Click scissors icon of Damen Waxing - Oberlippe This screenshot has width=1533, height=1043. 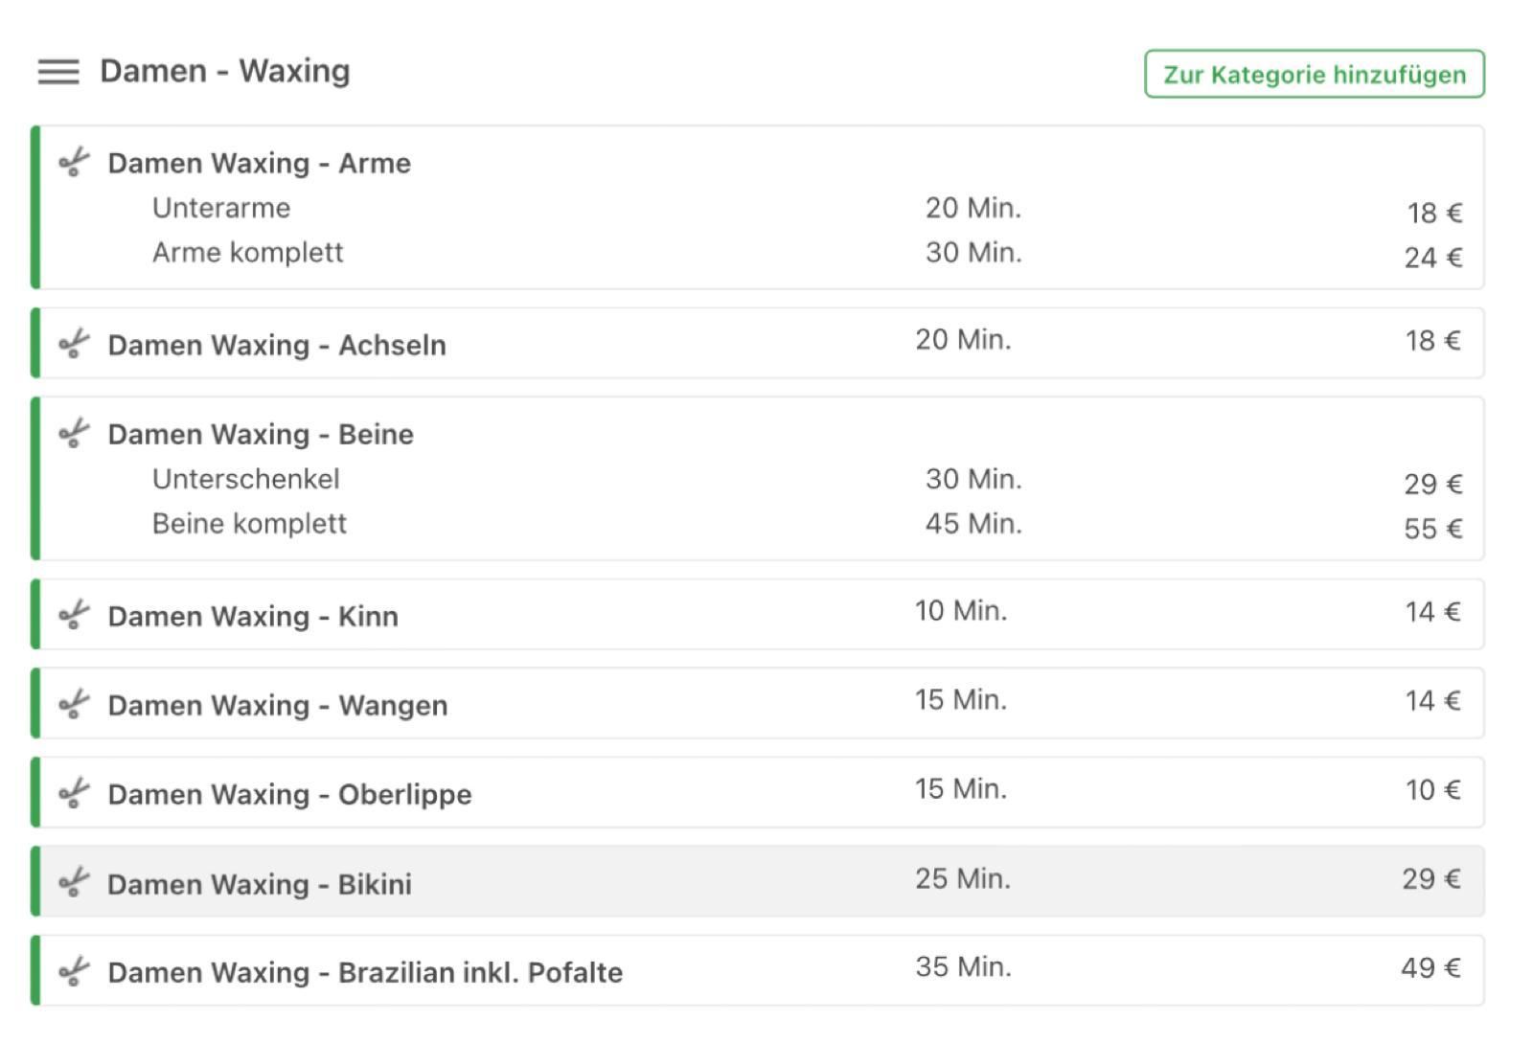[x=74, y=793]
